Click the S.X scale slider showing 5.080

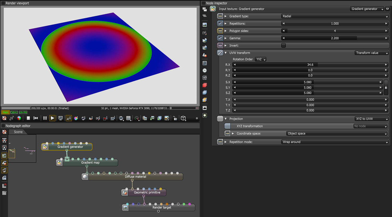[x=308, y=82]
